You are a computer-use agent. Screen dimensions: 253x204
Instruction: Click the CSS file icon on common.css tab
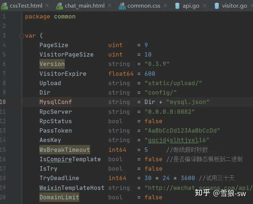(122, 6)
